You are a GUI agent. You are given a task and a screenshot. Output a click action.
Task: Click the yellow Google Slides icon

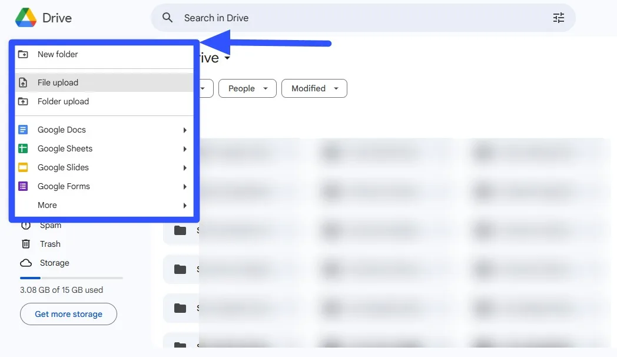(x=23, y=167)
